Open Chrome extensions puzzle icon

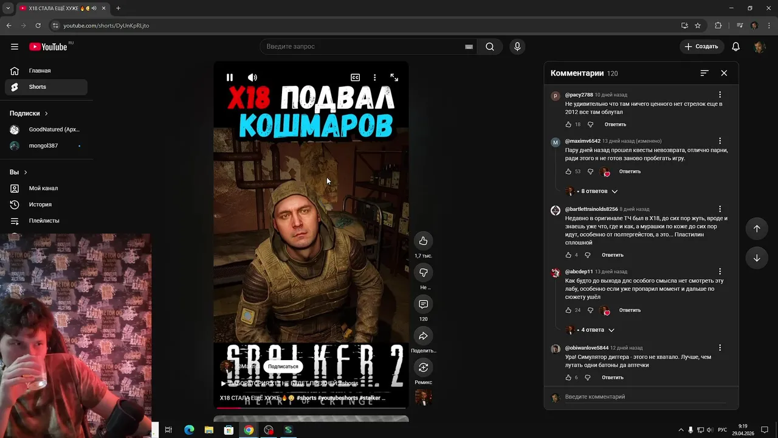718,26
